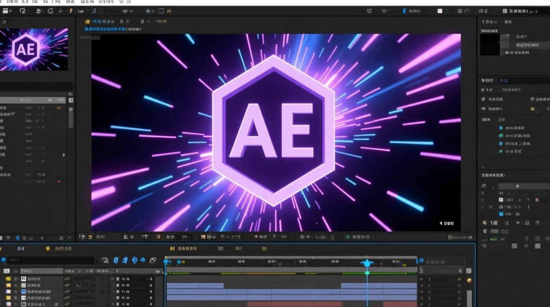
Task: Toggle the white switch box on the first layer row
Action: 118,279
